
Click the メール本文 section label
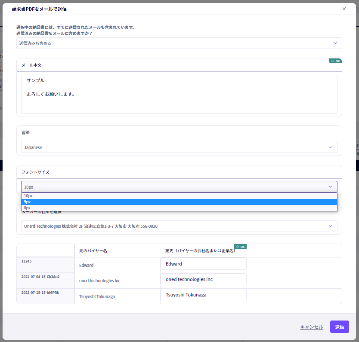31,65
